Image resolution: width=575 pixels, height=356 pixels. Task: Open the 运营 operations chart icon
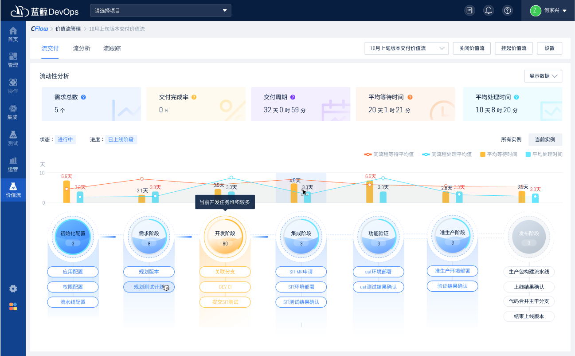[x=13, y=164]
